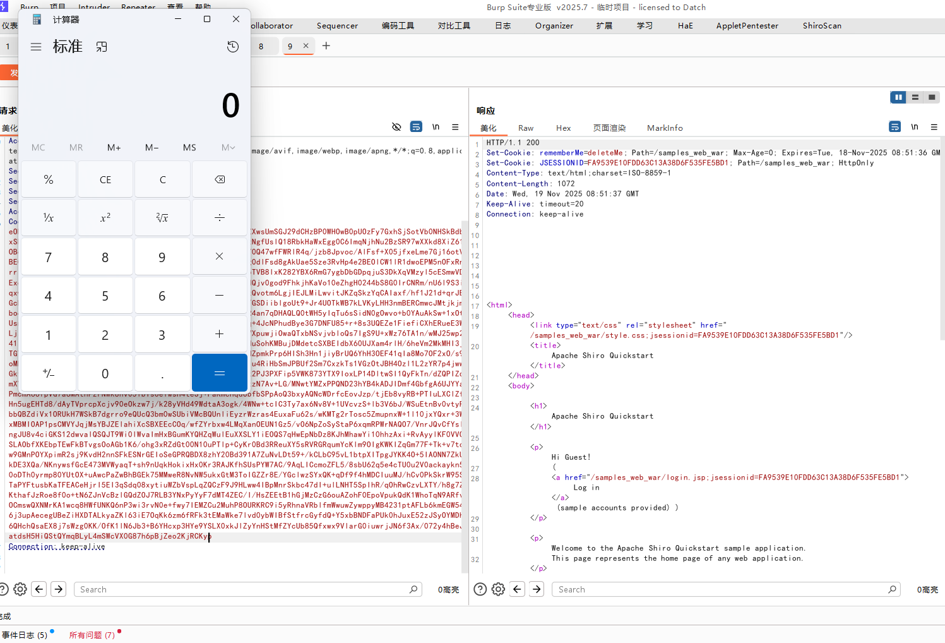Click Calculator CE clear entry button
The image size is (945, 643).
105,179
